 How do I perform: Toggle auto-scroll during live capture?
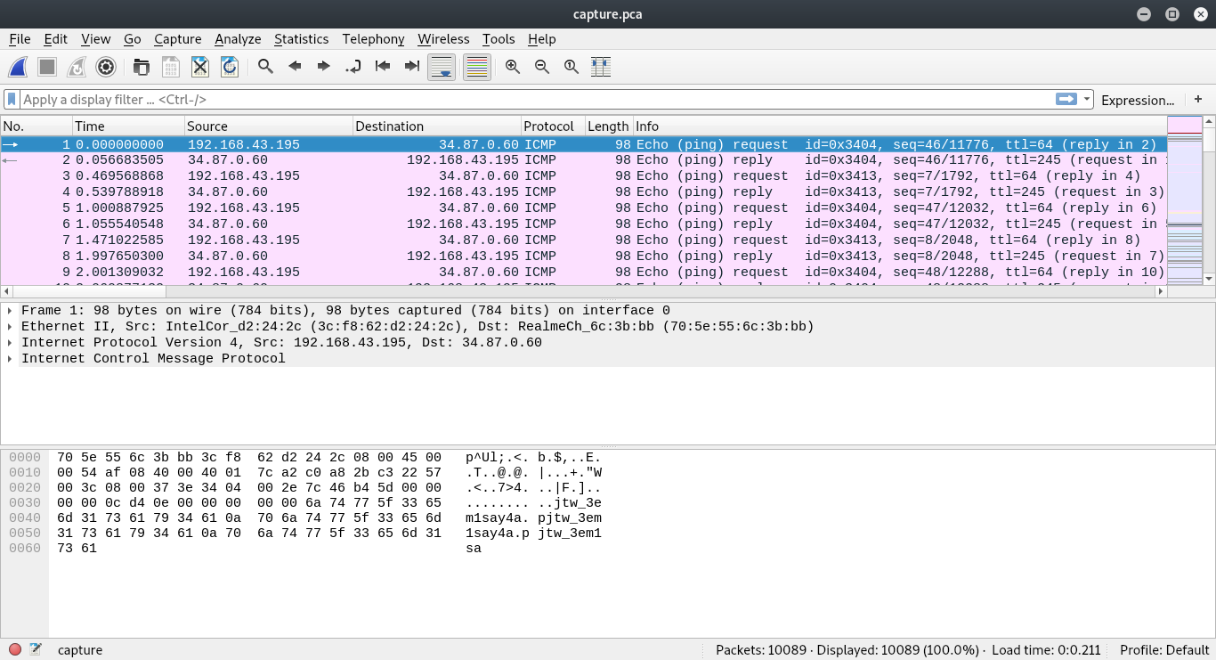click(442, 67)
